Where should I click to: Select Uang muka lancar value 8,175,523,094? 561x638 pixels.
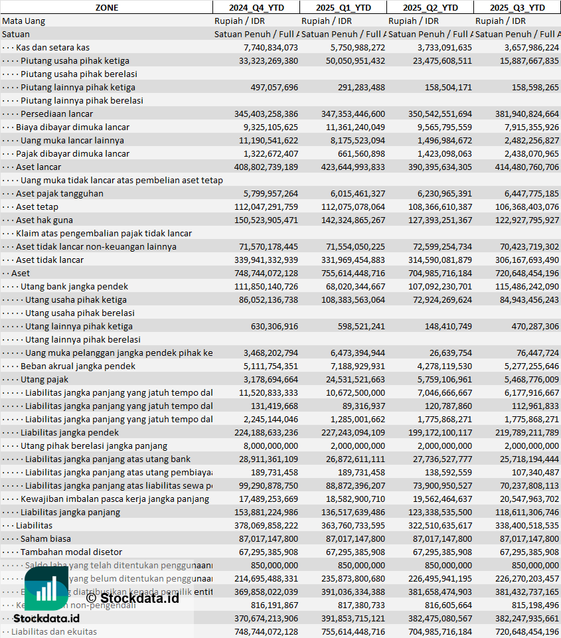(358, 140)
